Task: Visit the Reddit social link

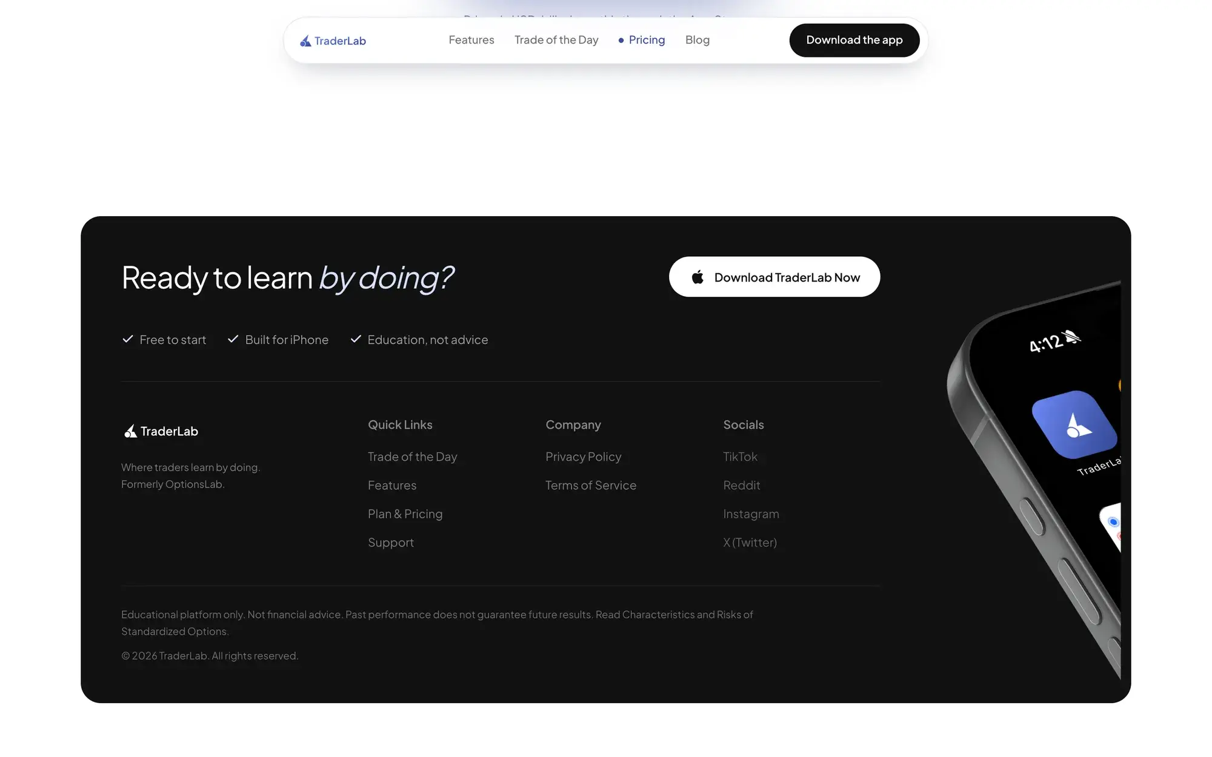Action: 742,485
